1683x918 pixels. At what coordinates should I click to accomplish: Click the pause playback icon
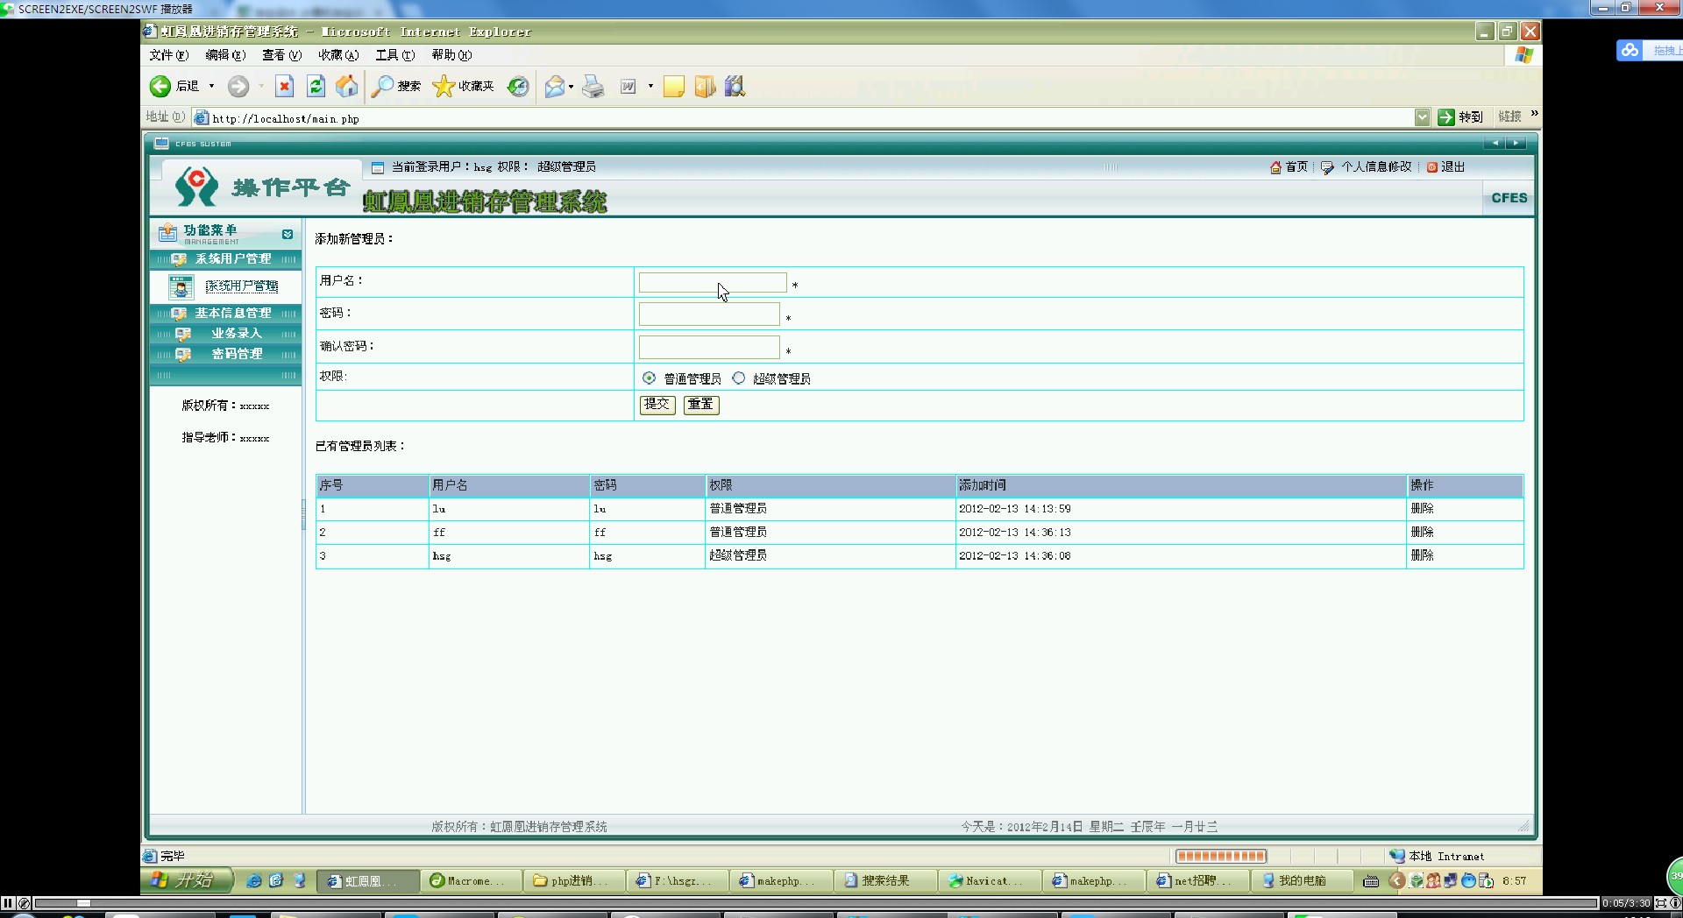[8, 902]
